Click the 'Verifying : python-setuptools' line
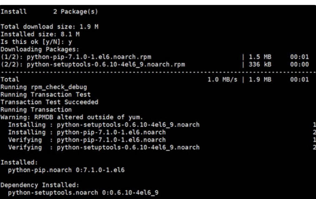316x199 pixels. (x=104, y=147)
